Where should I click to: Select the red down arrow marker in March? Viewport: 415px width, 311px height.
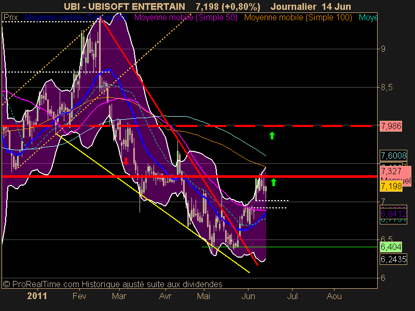126,161
